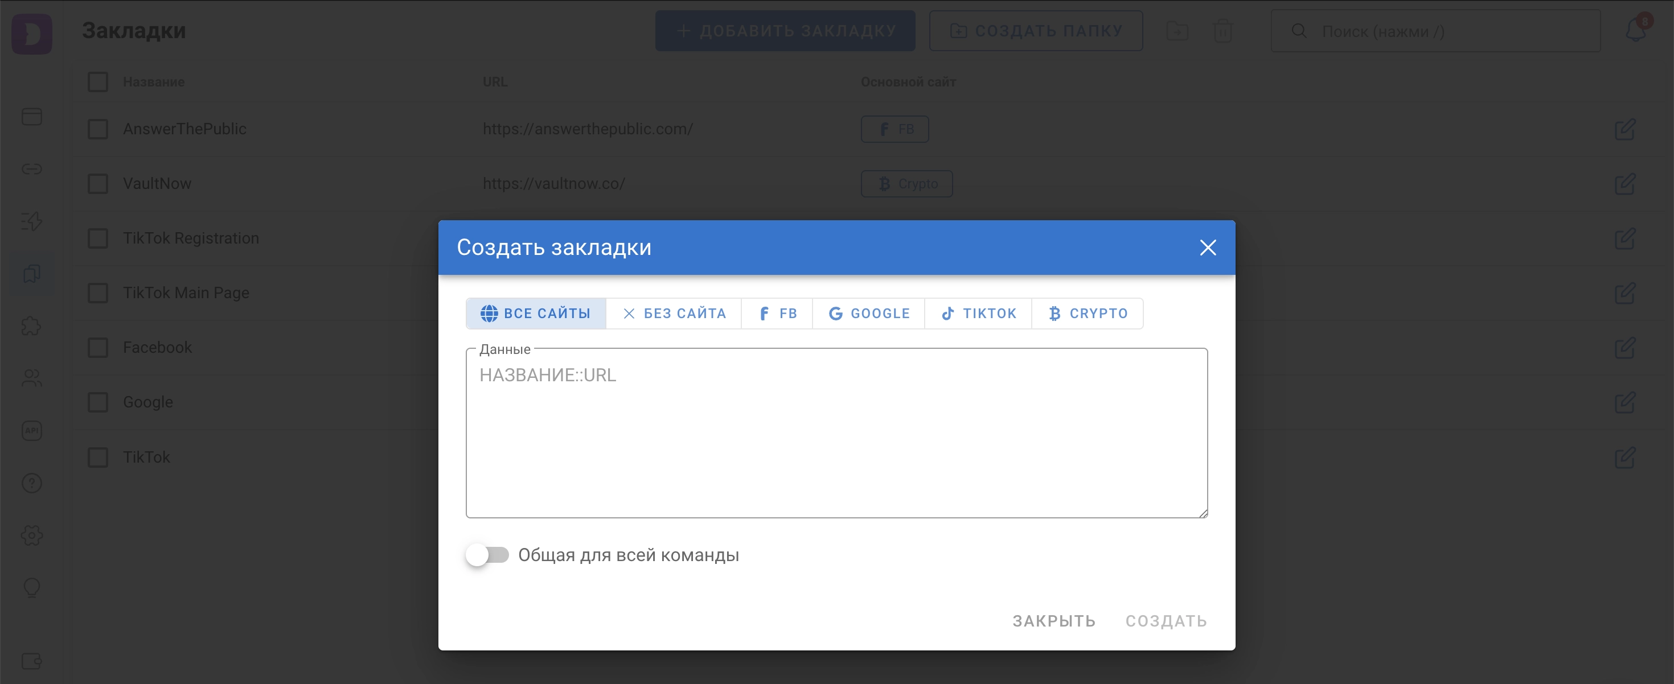The height and width of the screenshot is (684, 1674).
Task: Check the AnswerThePublic row checkbox
Action: pyautogui.click(x=98, y=129)
